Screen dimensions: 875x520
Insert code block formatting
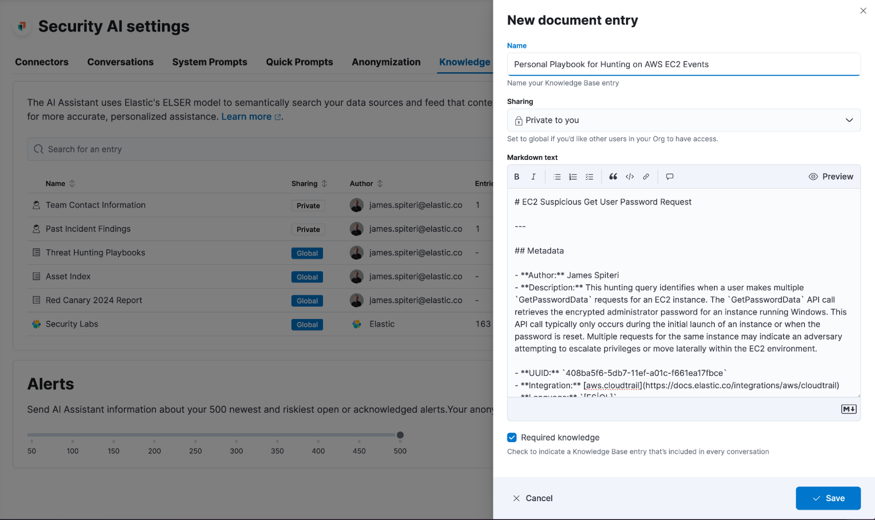click(629, 177)
